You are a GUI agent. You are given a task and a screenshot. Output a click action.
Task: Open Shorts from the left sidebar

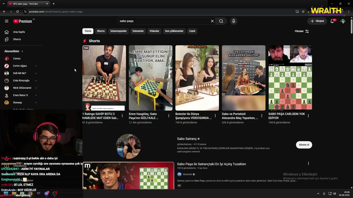click(x=17, y=39)
